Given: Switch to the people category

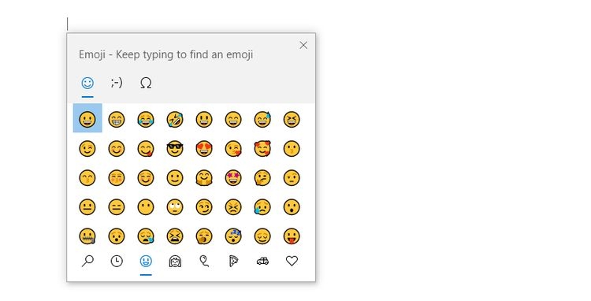Looking at the screenshot, I should click(175, 261).
